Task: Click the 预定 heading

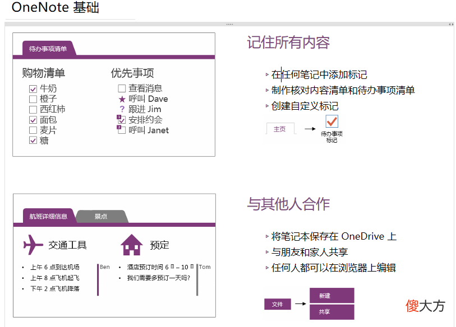Action: point(159,245)
